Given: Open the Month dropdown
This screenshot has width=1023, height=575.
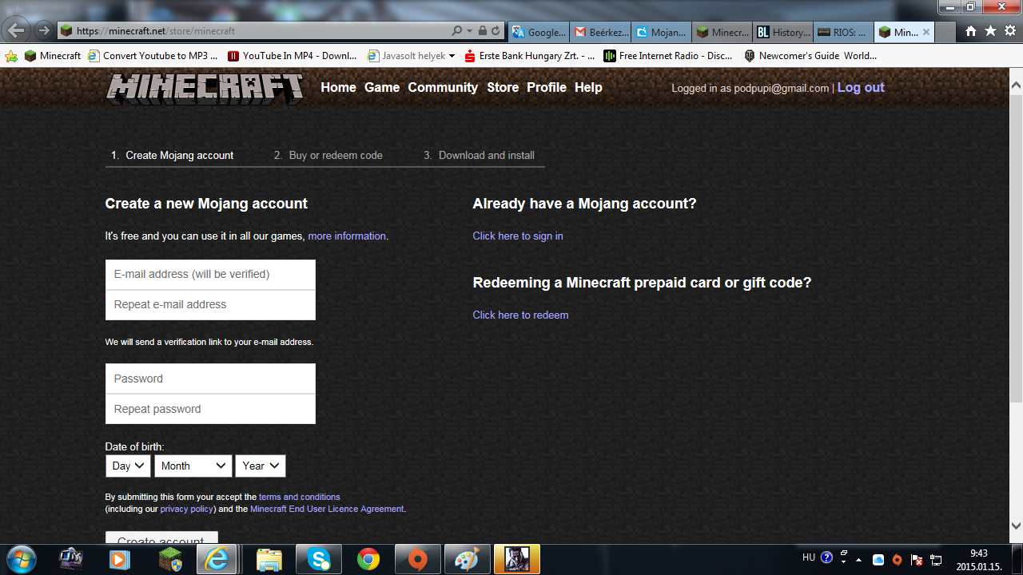Looking at the screenshot, I should pyautogui.click(x=193, y=466).
